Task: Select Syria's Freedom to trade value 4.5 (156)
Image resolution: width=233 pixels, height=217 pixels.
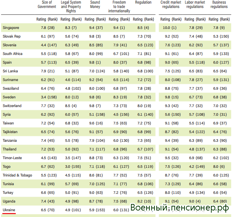Action: 119,114
